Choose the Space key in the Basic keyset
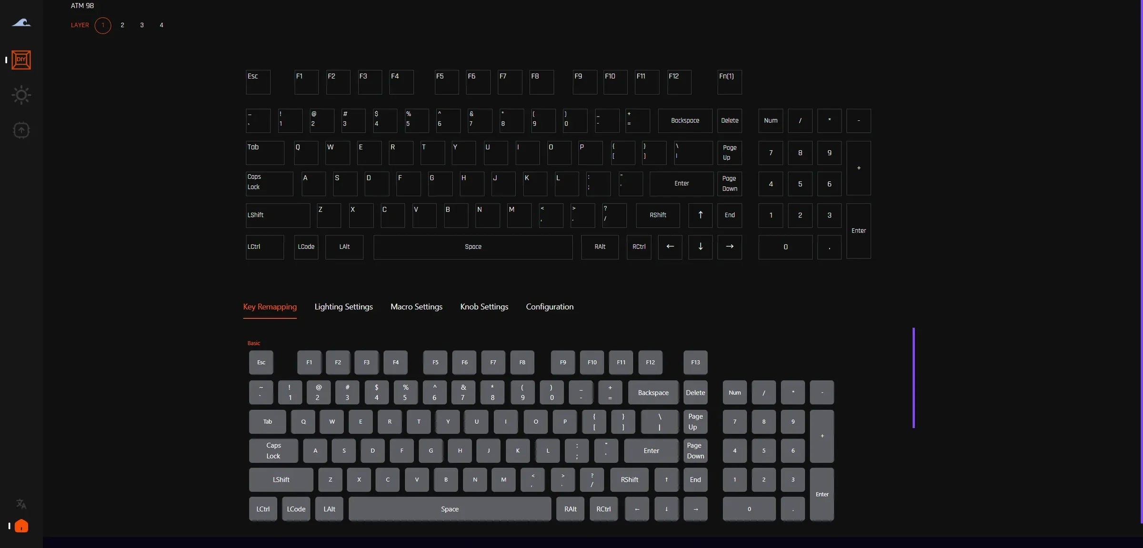 [450, 509]
